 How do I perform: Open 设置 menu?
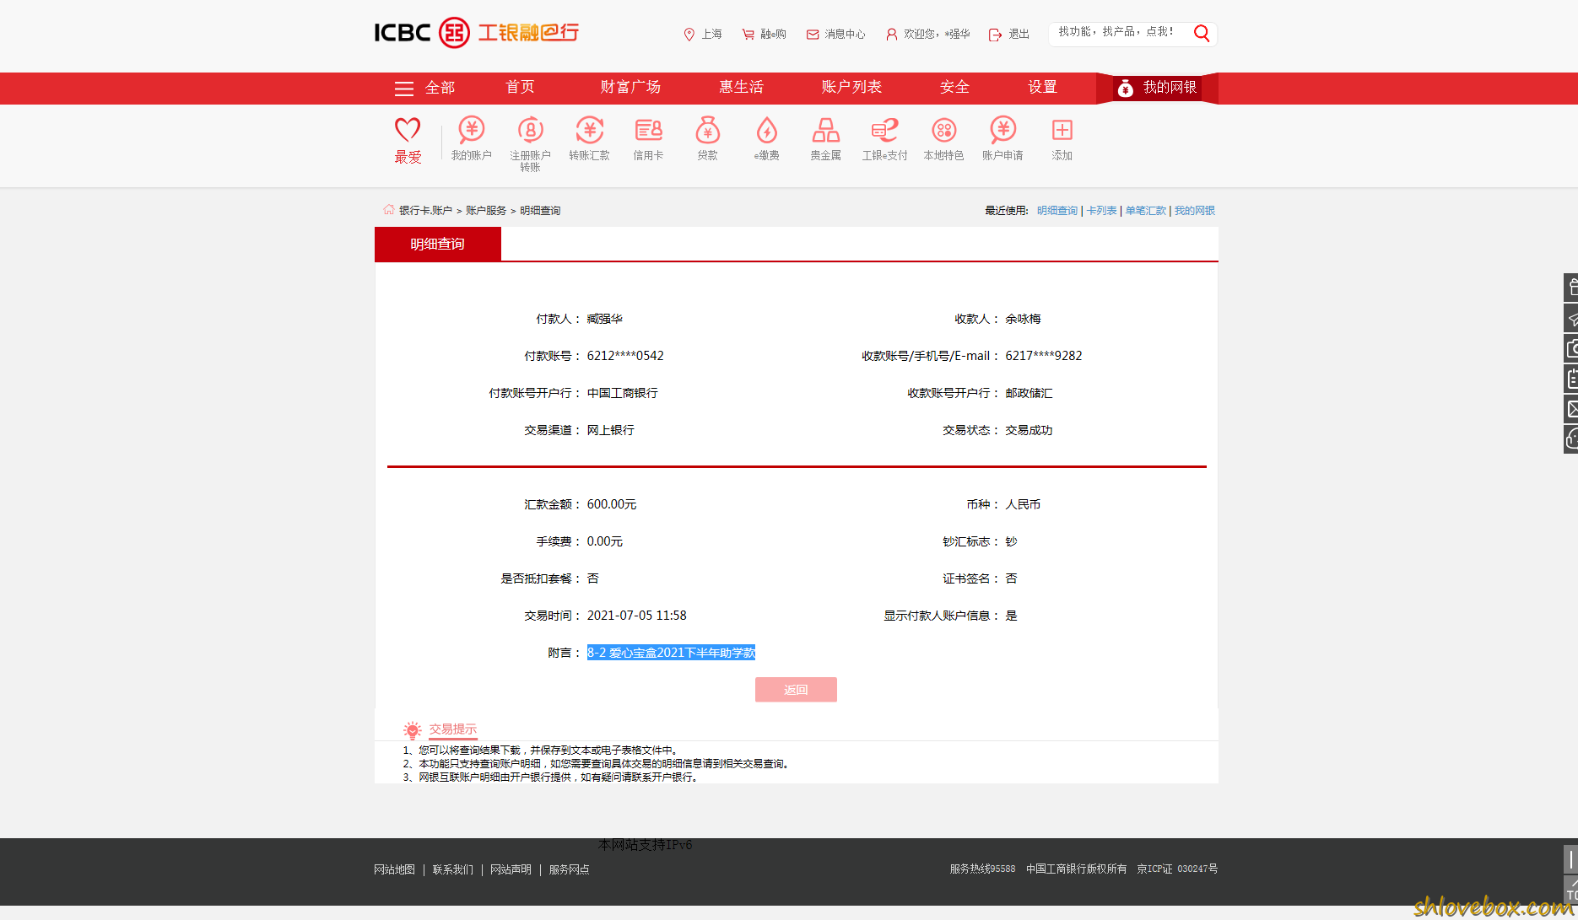[x=1042, y=87]
